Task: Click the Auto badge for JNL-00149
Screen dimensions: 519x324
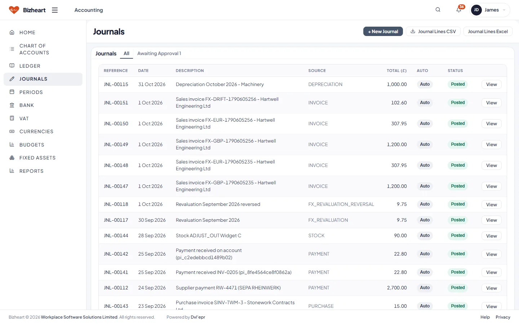Action: [x=425, y=144]
